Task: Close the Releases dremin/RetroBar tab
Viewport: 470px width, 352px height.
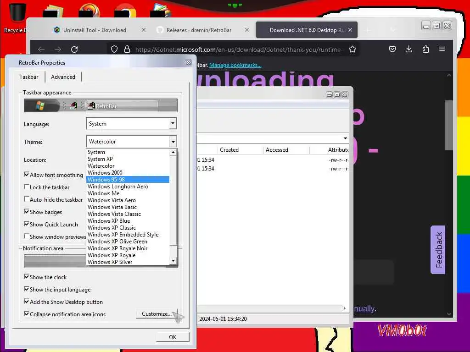Action: click(x=246, y=30)
